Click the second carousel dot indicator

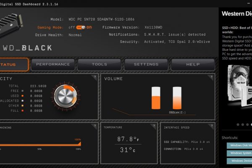(x=243, y=125)
